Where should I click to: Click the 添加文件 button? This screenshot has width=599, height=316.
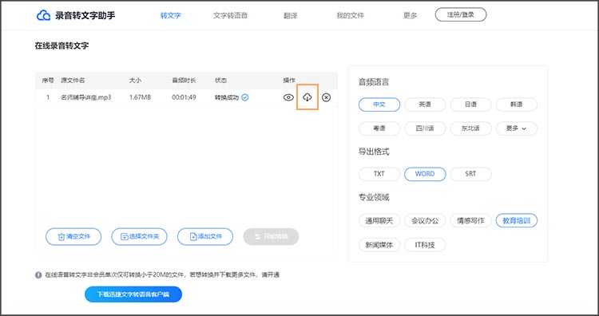[x=205, y=237]
